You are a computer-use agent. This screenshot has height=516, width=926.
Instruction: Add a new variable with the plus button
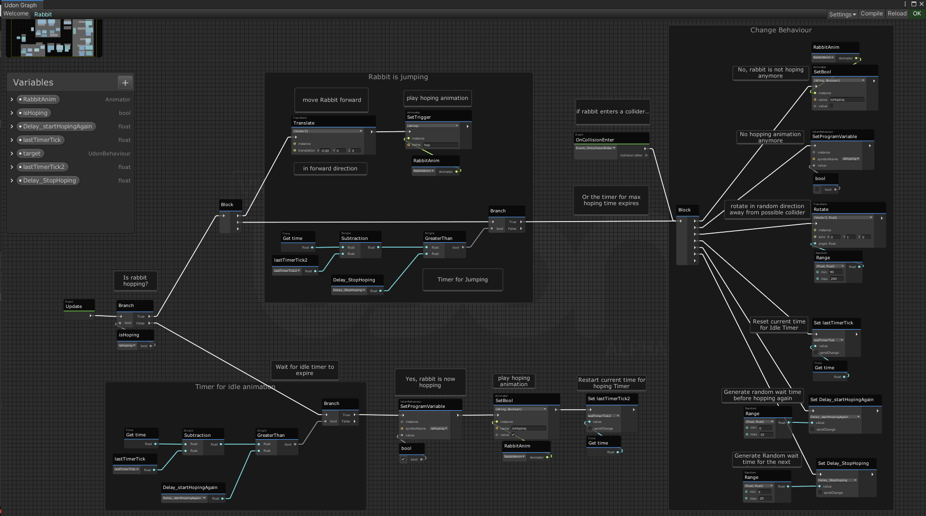coord(125,83)
